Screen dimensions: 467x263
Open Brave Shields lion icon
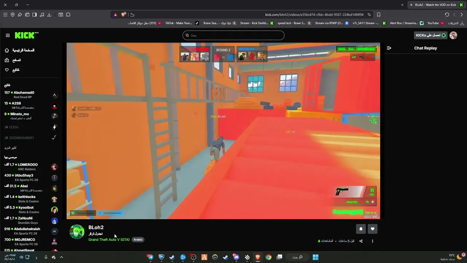click(123, 15)
